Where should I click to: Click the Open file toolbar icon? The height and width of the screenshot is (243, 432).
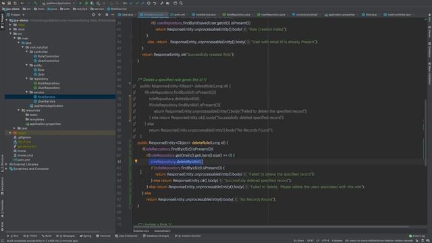pos(3,3)
